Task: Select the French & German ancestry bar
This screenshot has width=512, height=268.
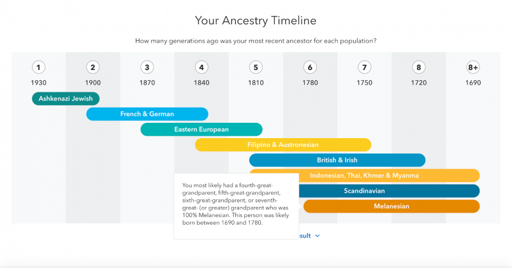Action: point(147,114)
